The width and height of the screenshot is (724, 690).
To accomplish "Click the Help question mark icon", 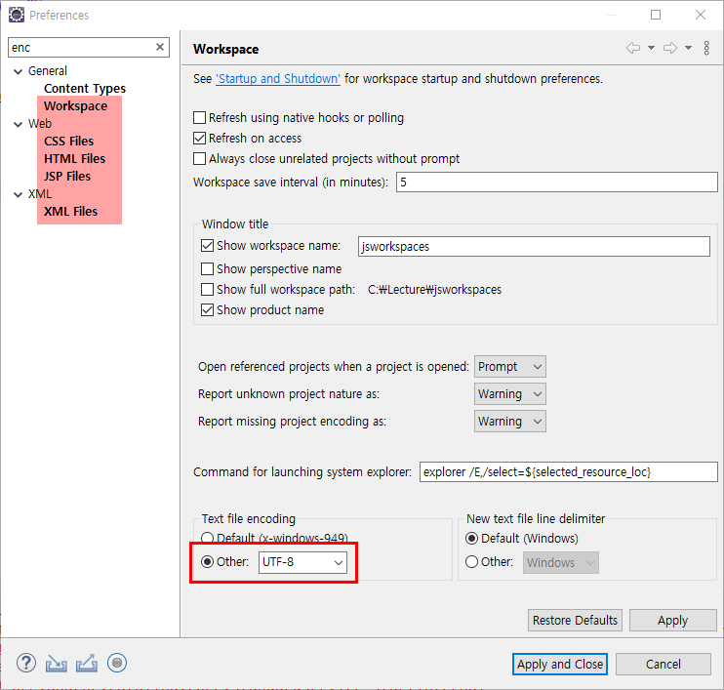I will coord(26,664).
